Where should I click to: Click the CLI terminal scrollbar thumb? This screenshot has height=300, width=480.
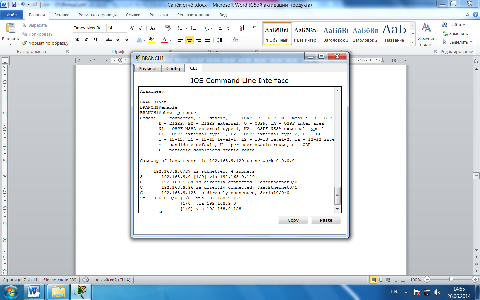coord(337,196)
